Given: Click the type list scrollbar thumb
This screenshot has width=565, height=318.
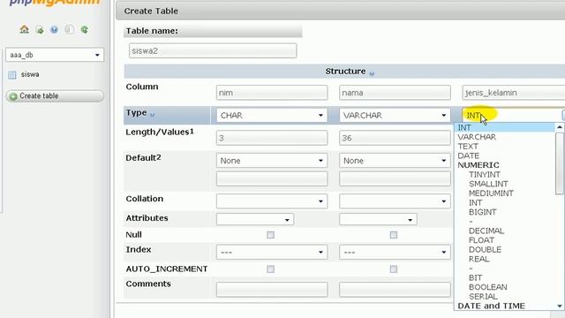Looking at the screenshot, I should (560, 163).
